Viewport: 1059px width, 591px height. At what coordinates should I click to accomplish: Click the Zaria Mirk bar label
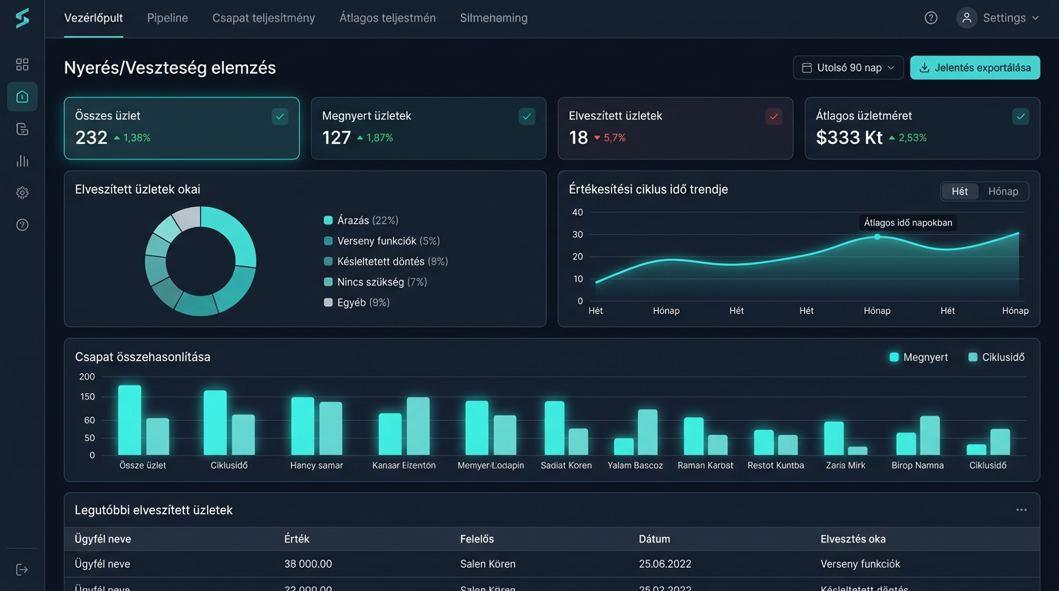[846, 466]
